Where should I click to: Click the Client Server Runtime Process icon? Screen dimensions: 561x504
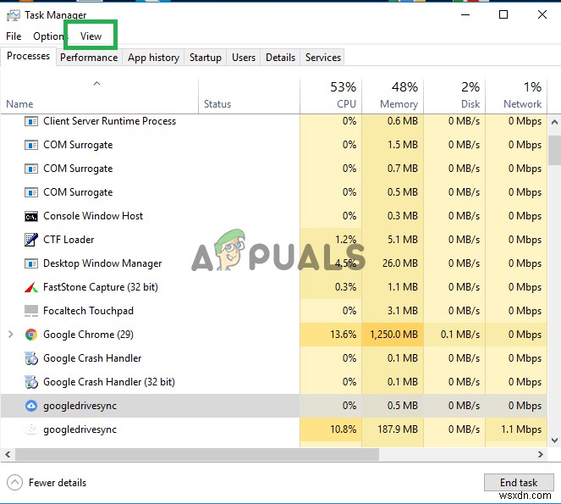tap(31, 121)
